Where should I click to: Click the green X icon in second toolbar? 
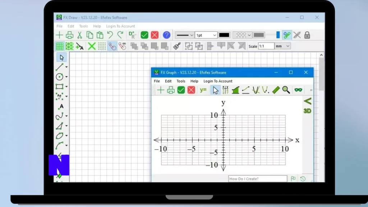point(92,46)
